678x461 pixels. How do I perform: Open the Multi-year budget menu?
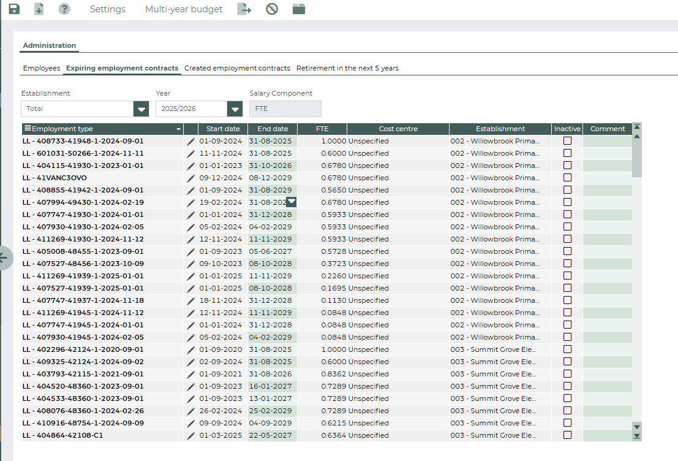[x=184, y=9]
